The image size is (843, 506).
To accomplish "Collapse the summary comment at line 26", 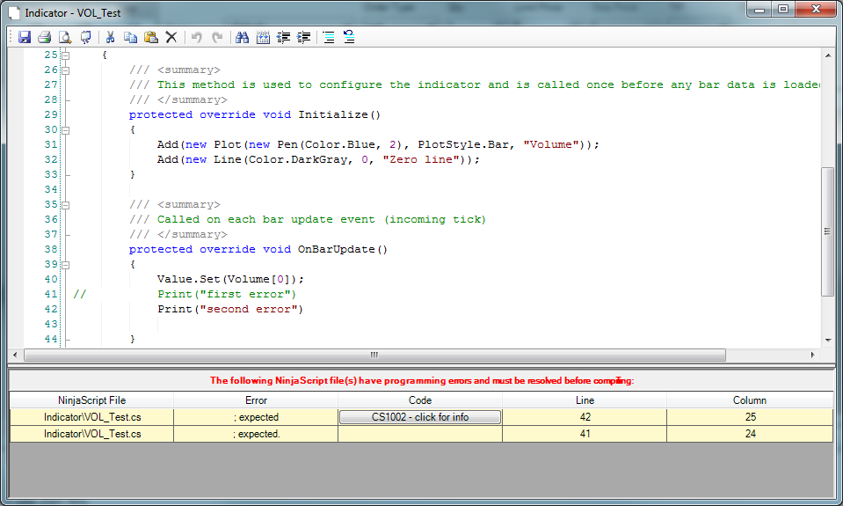I will coord(65,70).
